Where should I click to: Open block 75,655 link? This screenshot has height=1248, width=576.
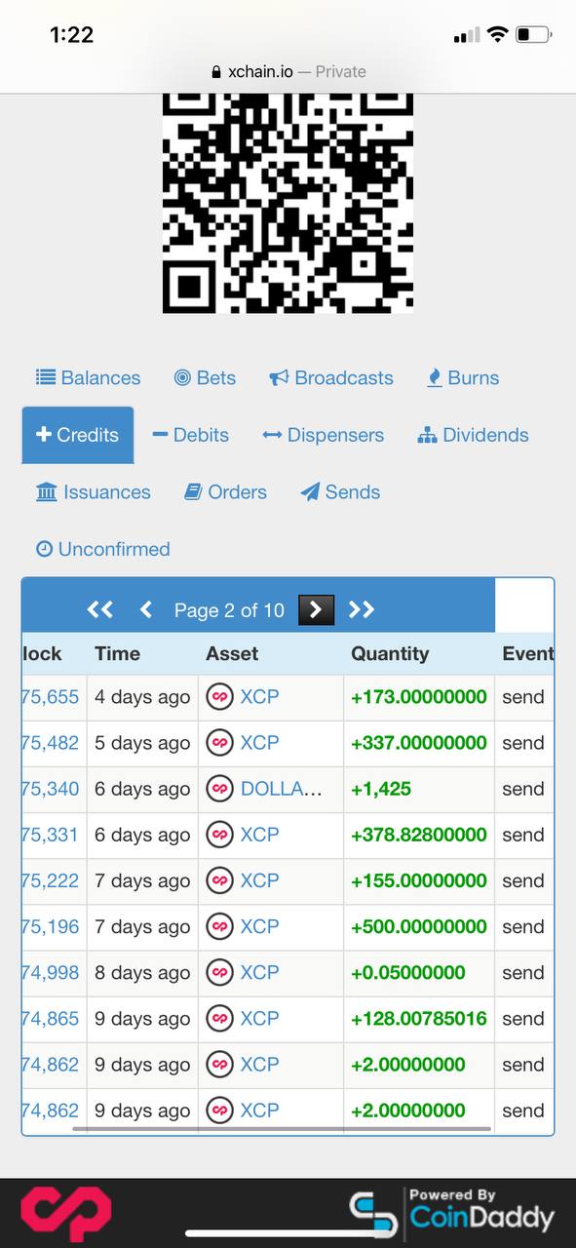[50, 697]
